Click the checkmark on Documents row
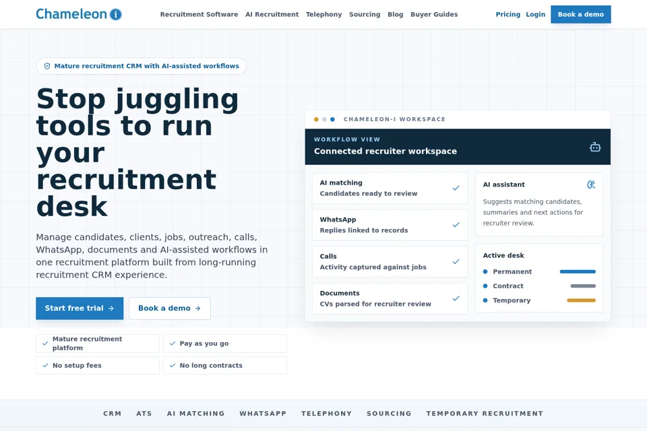The image size is (647, 431). coord(456,298)
